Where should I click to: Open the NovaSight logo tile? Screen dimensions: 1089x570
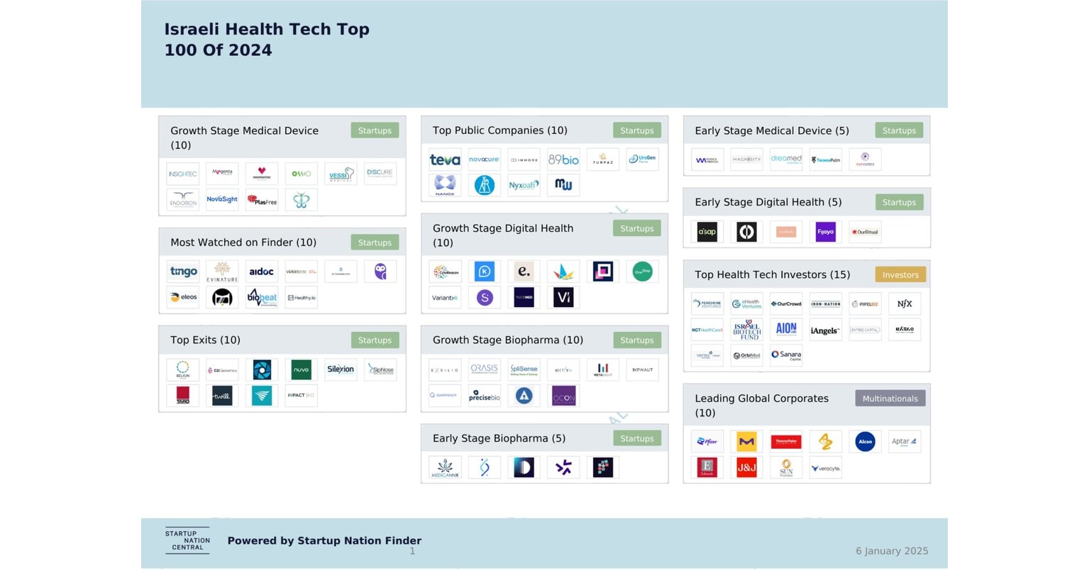pyautogui.click(x=222, y=200)
